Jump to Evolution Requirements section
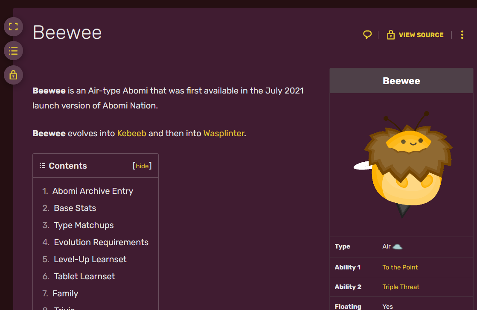This screenshot has width=477, height=310. click(x=101, y=242)
